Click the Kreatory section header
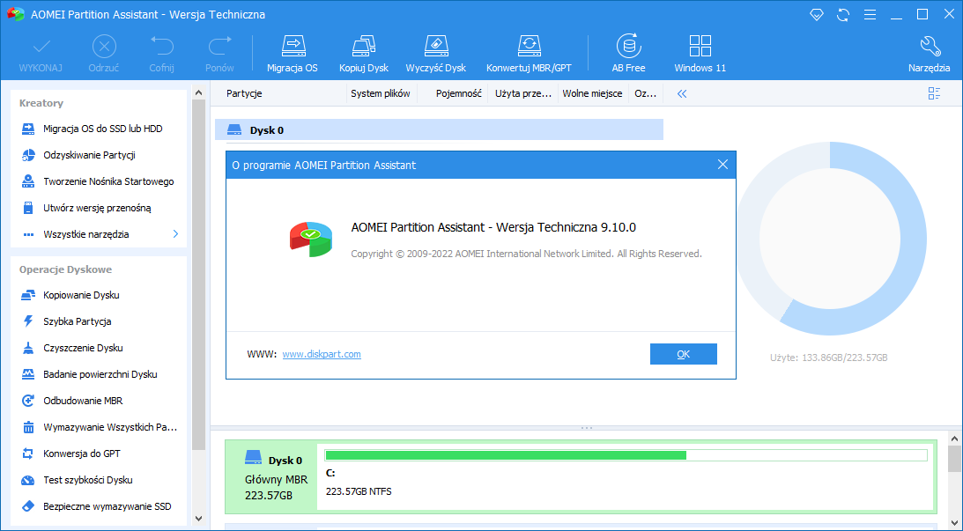Screen dimensions: 963x531 tap(41, 103)
